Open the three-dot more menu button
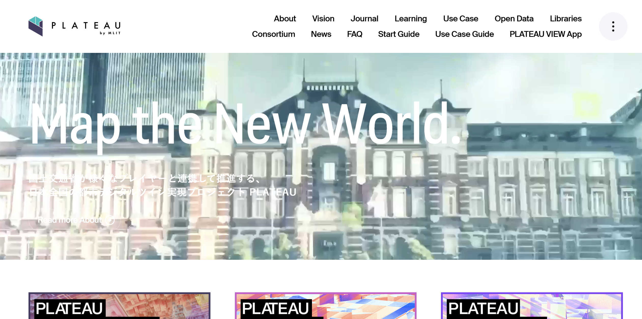The image size is (642, 319). click(613, 26)
